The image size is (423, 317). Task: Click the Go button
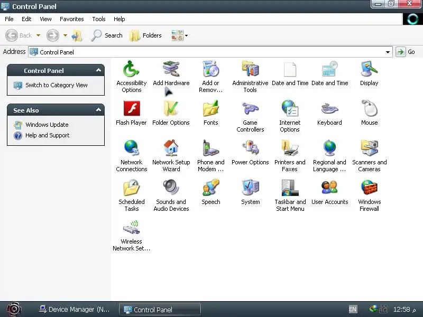point(406,52)
